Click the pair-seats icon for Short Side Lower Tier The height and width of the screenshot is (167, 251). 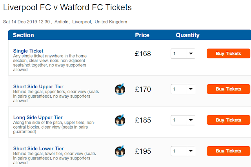(x=120, y=151)
